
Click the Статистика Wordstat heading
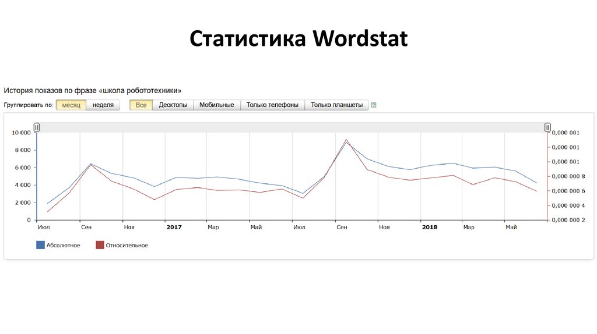(x=298, y=38)
